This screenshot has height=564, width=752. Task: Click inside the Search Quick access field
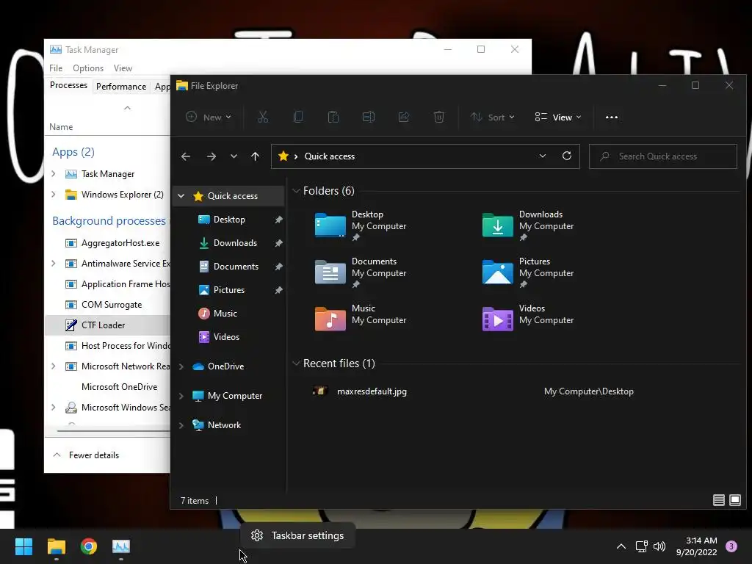click(x=663, y=156)
